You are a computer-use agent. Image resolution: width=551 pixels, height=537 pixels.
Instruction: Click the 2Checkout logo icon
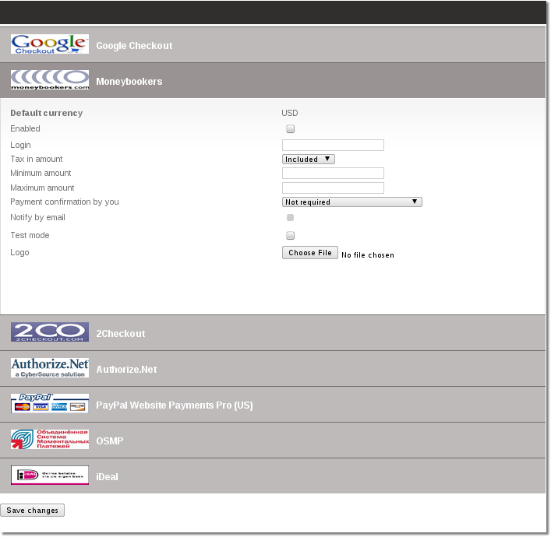click(x=50, y=332)
